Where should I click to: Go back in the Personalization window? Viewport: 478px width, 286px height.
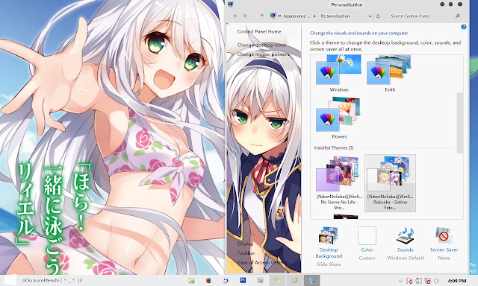[235, 16]
